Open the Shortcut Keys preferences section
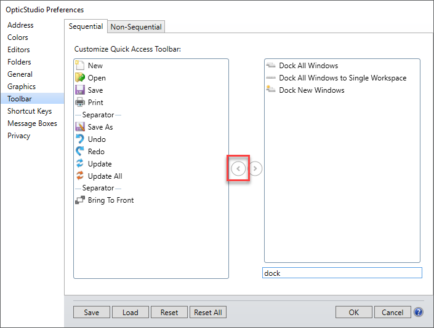 click(x=30, y=111)
